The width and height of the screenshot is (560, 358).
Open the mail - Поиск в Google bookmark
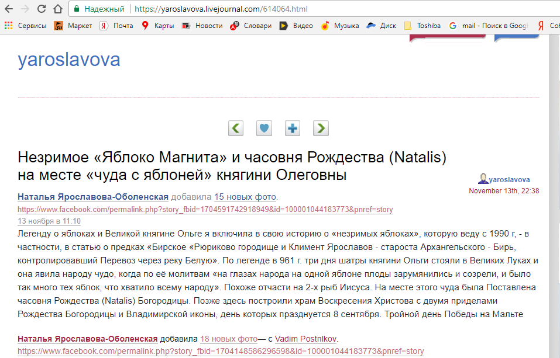488,26
